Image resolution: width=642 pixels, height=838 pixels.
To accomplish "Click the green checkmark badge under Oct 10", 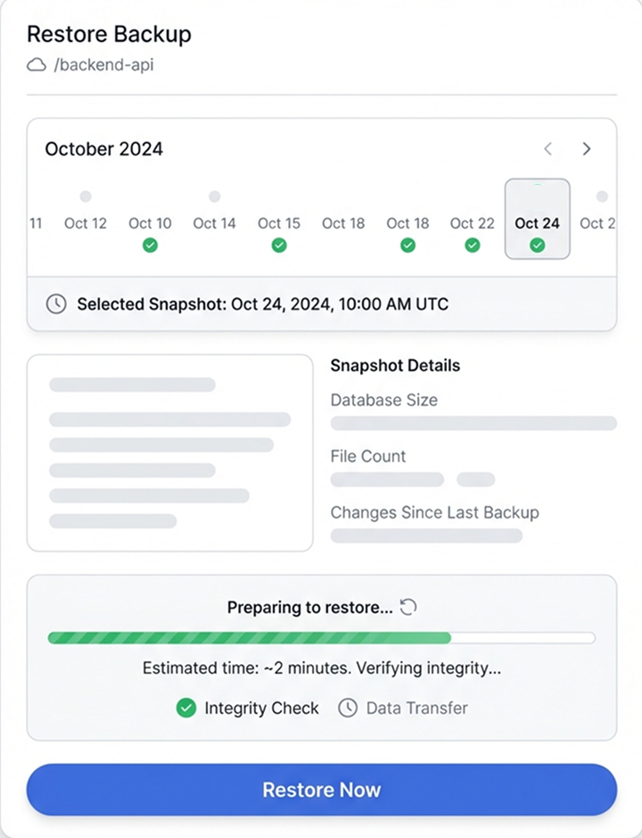I will [x=150, y=244].
